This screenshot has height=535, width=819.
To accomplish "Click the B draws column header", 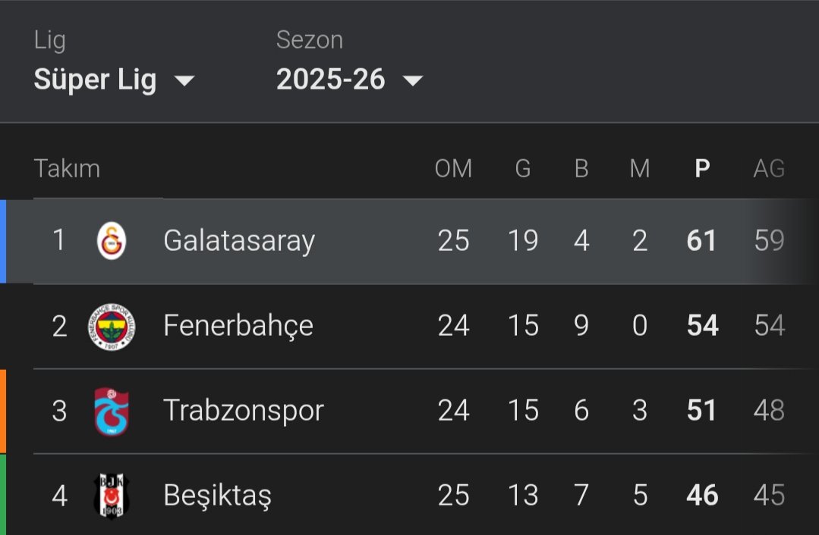I will (581, 168).
